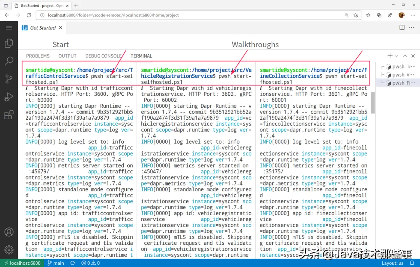The image size is (420, 267).
Task: Click the localhost:6800 remote indicator
Action: pos(22,263)
